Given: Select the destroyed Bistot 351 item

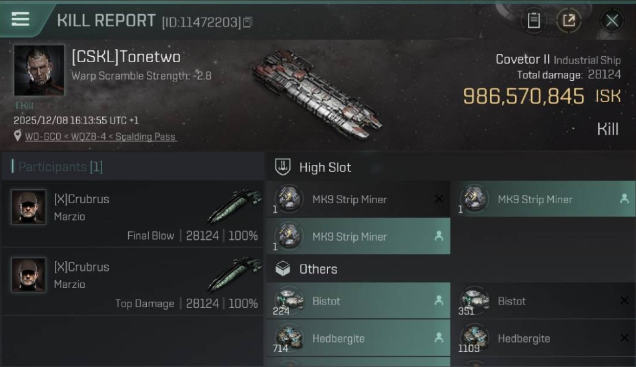Looking at the screenshot, I should (543, 301).
